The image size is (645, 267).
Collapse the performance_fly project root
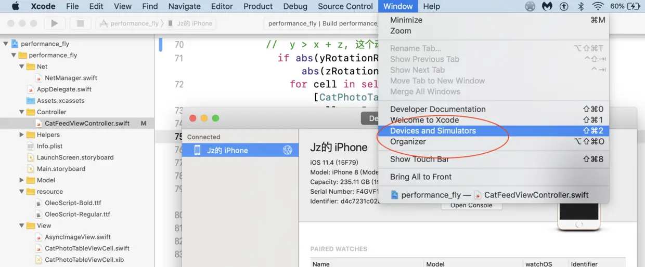pos(6,44)
